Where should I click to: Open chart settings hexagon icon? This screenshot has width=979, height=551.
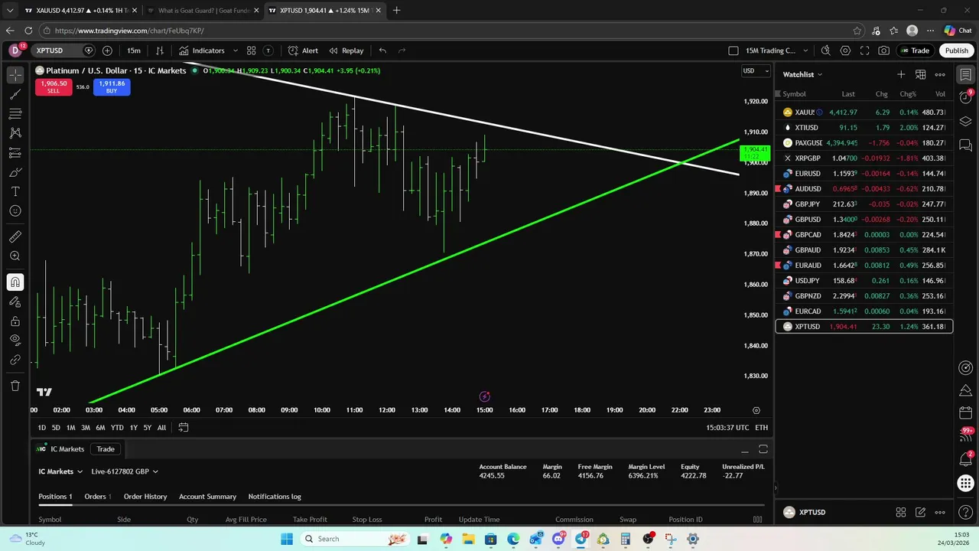[845, 51]
